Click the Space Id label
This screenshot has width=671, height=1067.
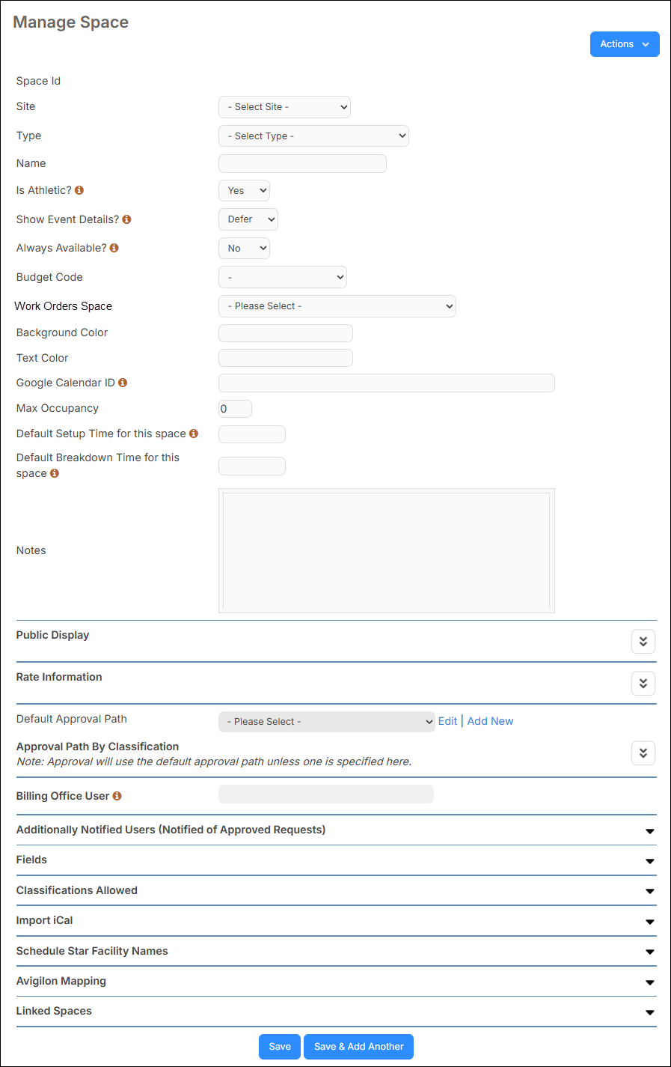pyautogui.click(x=38, y=81)
